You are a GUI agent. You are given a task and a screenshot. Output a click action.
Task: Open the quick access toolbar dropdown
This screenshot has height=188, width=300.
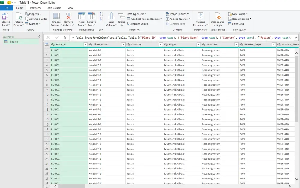coord(15,3)
